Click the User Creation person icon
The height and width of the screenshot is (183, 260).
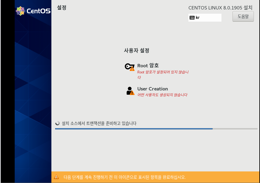point(130,91)
